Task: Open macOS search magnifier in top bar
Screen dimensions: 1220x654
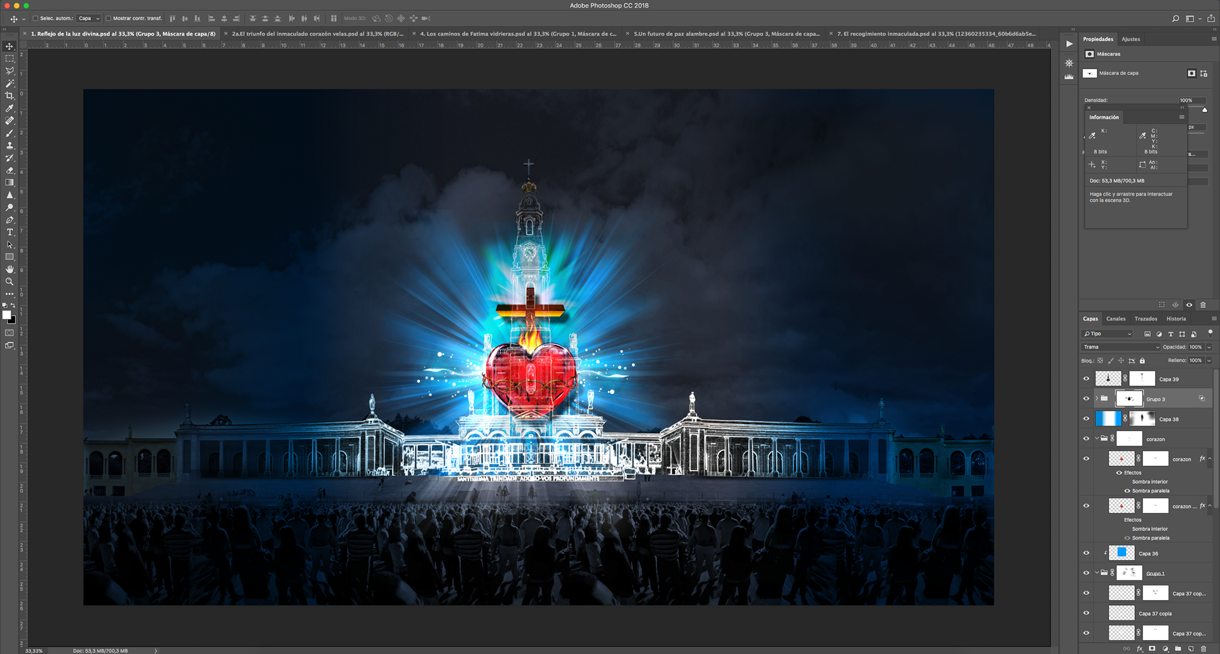Action: point(1176,19)
